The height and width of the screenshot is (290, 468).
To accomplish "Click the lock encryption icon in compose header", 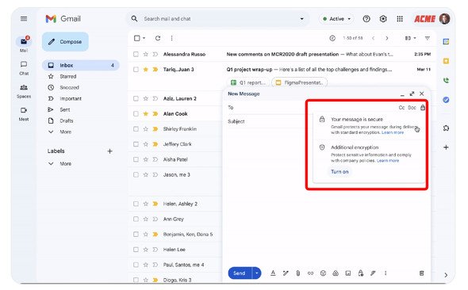I will 423,107.
